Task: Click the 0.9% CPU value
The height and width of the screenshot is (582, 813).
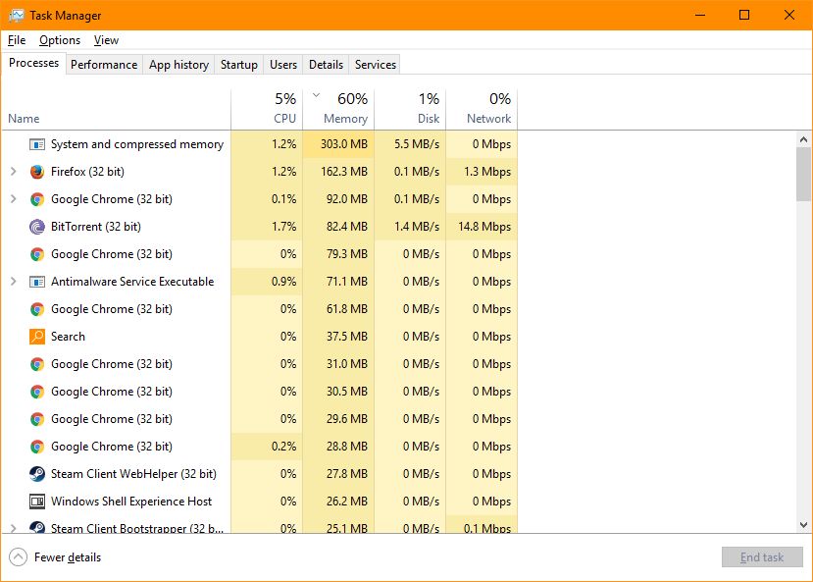Action: point(283,282)
